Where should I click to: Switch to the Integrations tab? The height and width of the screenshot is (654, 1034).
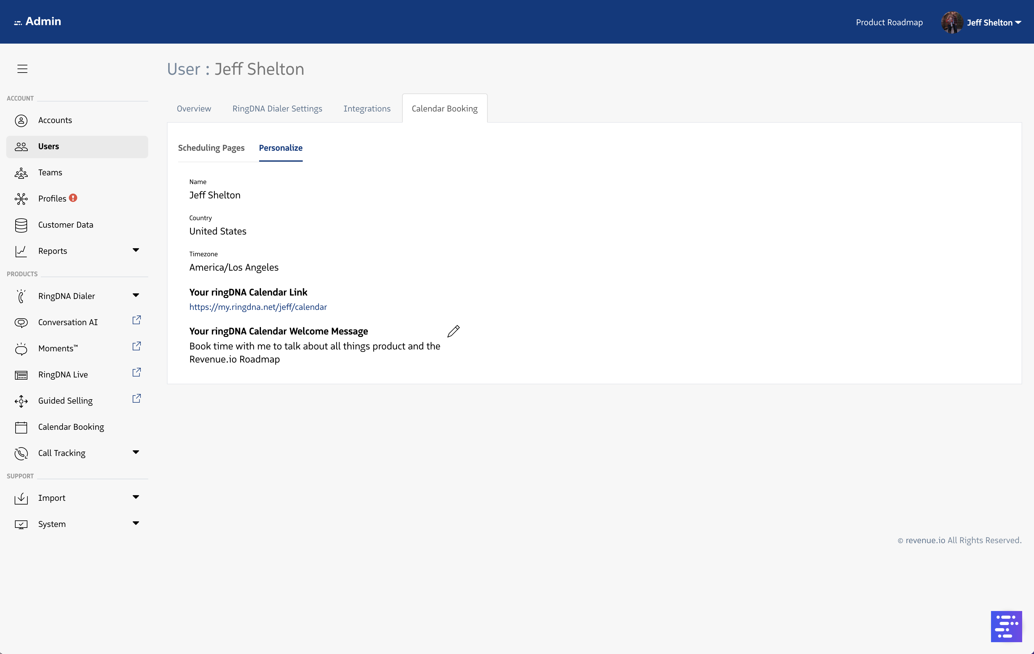click(367, 109)
